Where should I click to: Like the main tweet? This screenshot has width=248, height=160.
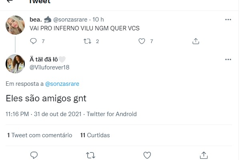coord(147,155)
